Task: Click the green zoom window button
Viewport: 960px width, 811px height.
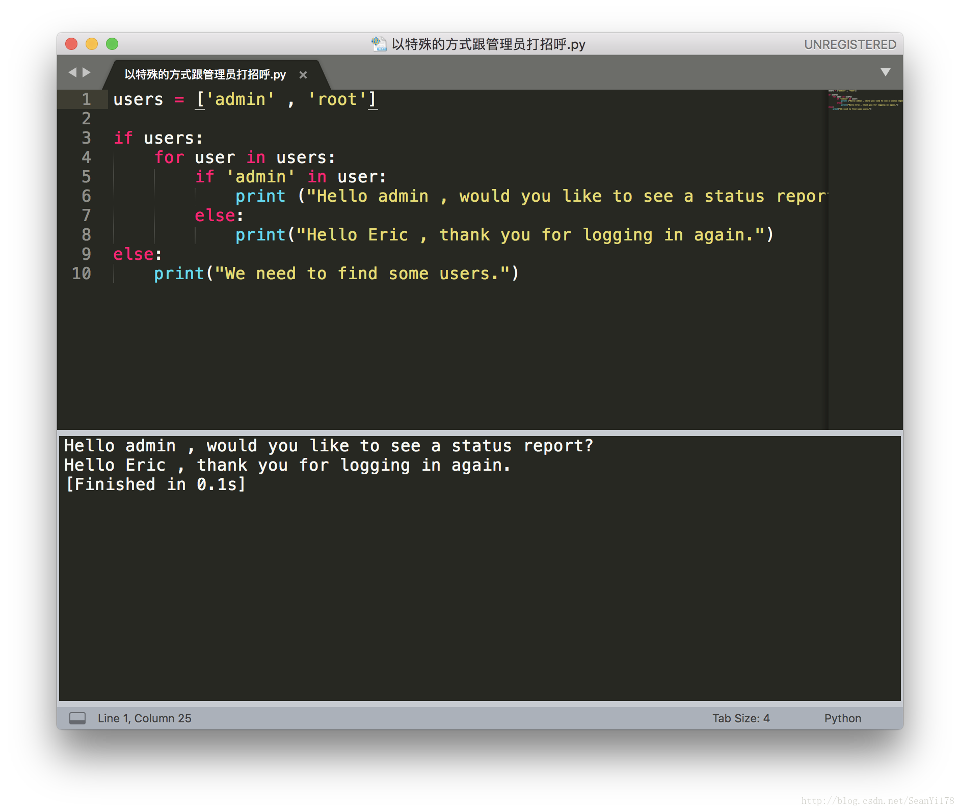Action: click(112, 44)
